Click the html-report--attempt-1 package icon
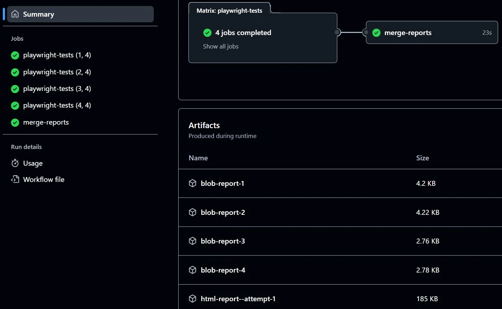This screenshot has width=502, height=309. tap(192, 299)
